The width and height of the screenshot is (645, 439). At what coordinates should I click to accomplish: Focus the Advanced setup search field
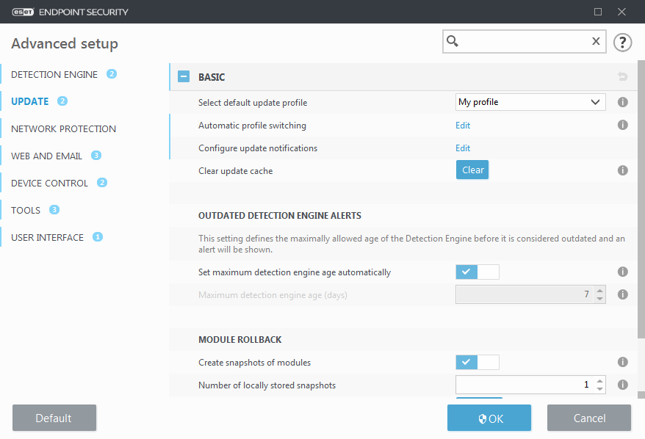[524, 41]
